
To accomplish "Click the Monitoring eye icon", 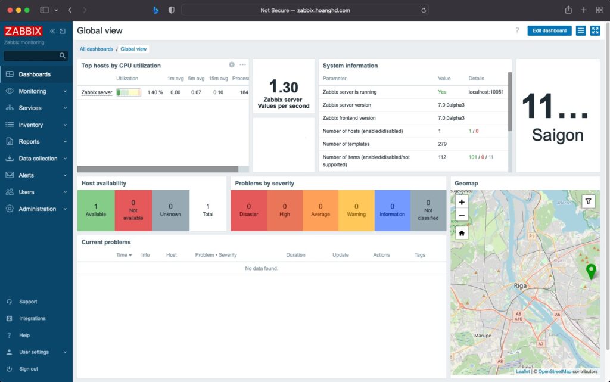I will pyautogui.click(x=10, y=91).
